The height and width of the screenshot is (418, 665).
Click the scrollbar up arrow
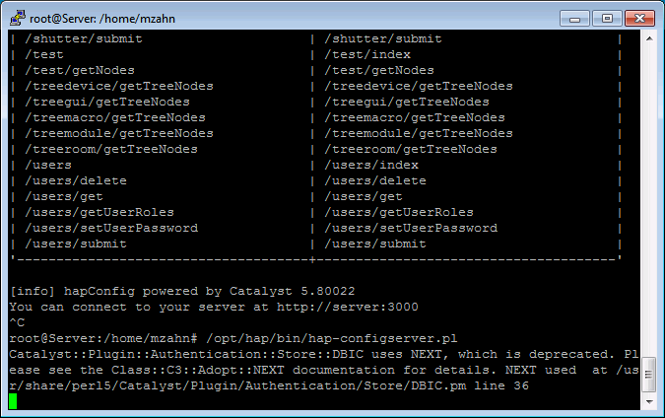649,38
